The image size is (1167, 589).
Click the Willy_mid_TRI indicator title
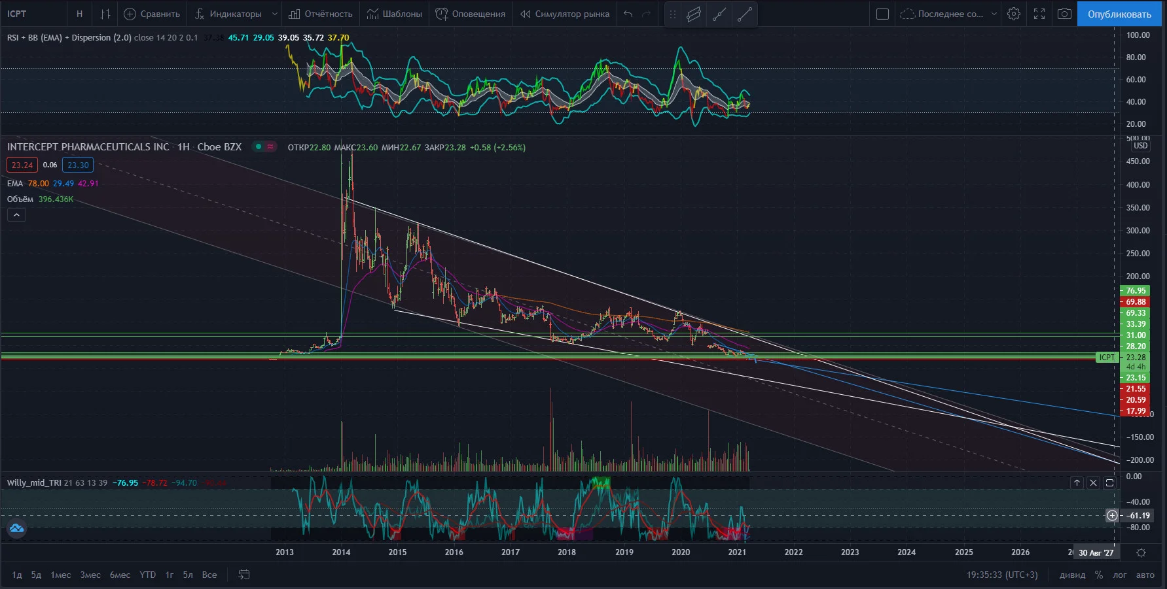(x=34, y=483)
